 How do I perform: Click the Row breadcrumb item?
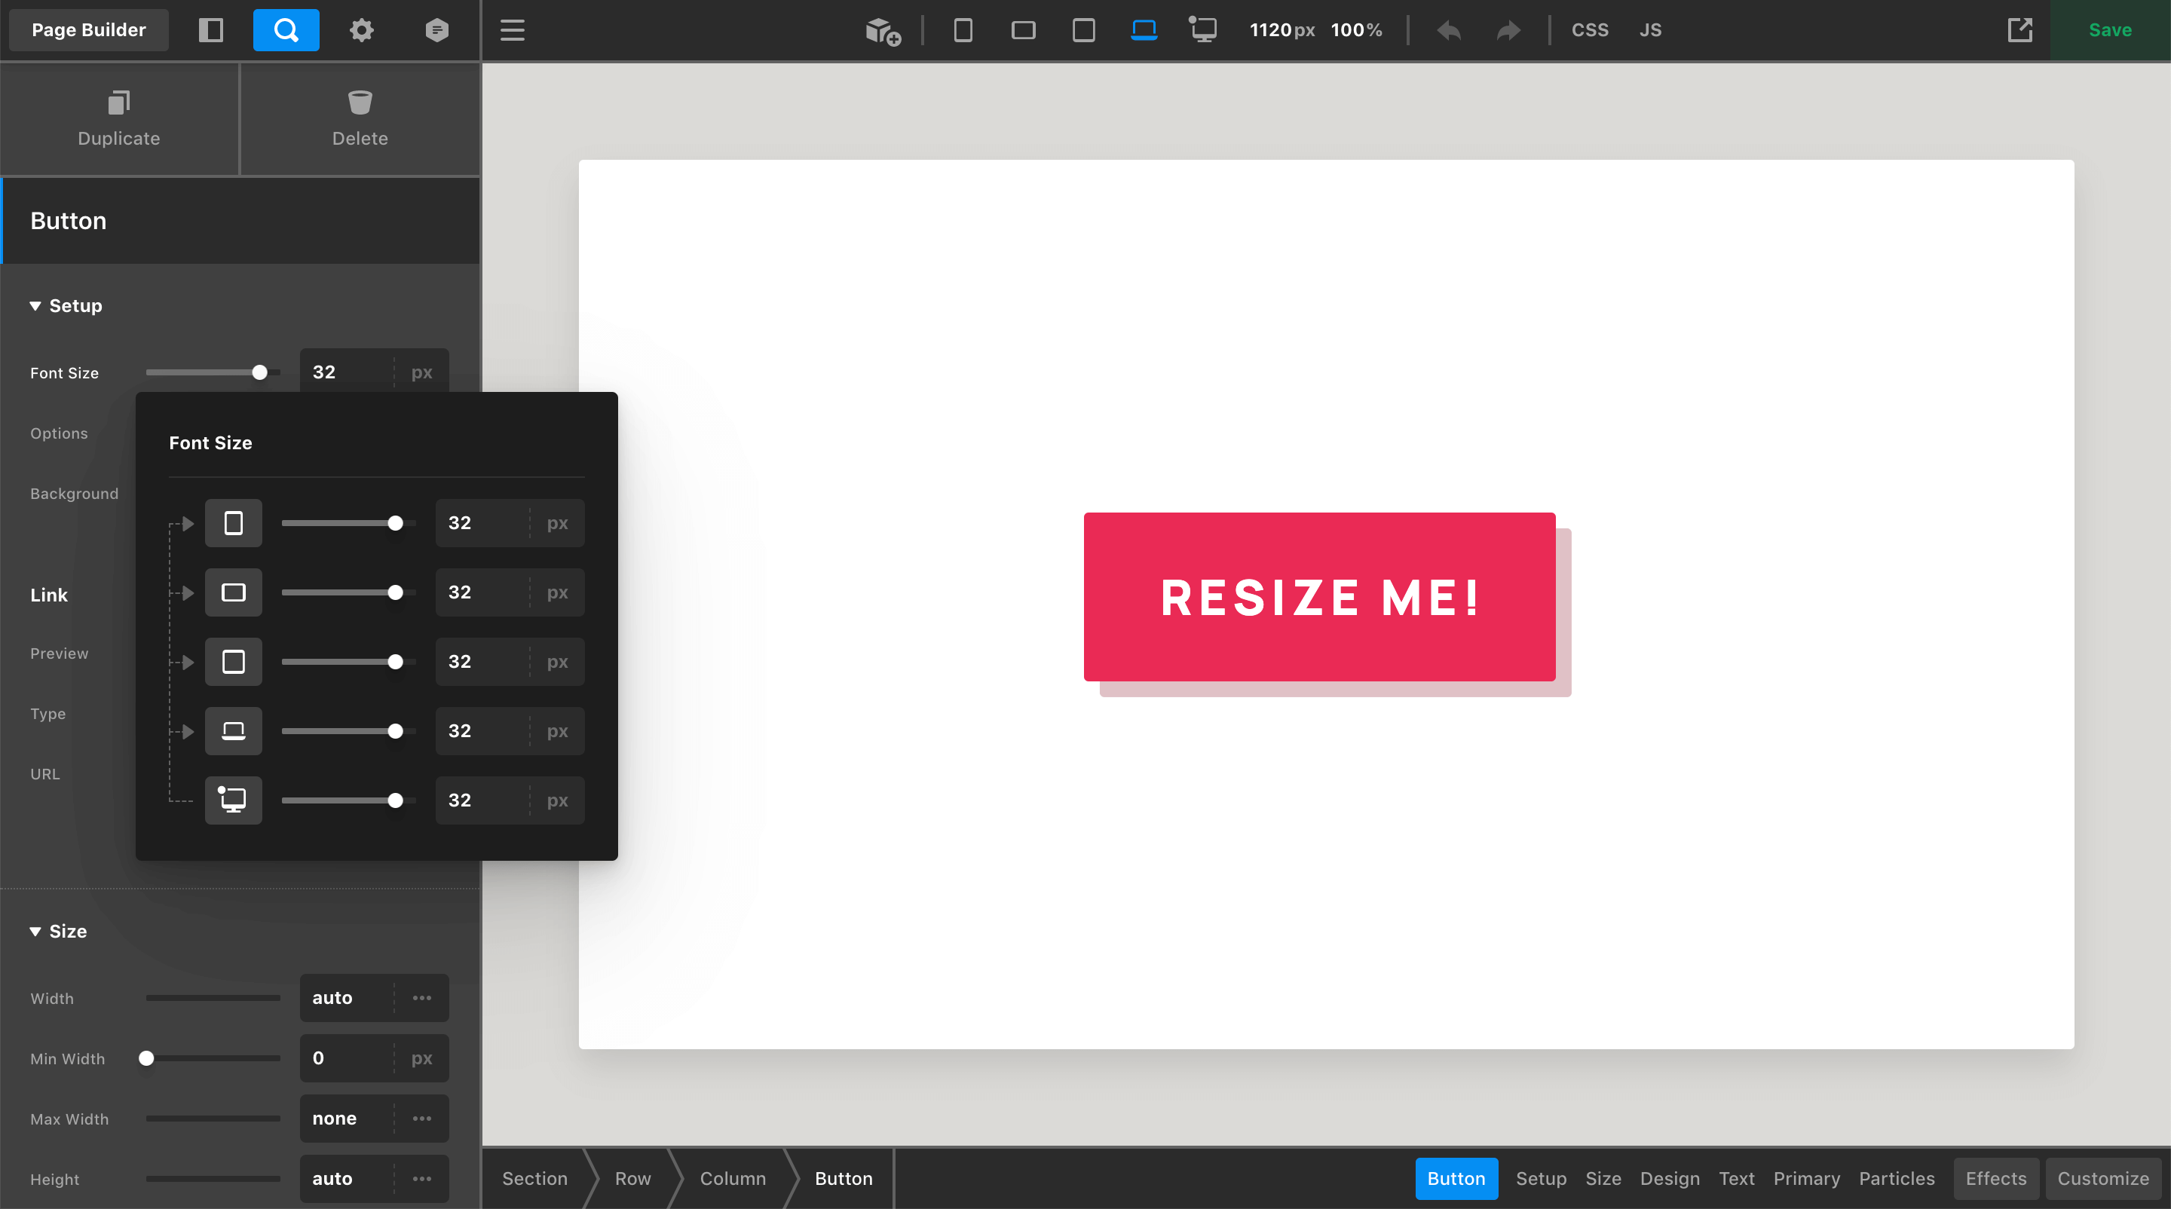click(x=633, y=1178)
